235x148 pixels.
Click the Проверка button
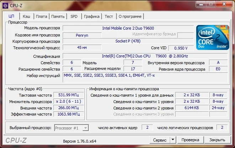190,140
